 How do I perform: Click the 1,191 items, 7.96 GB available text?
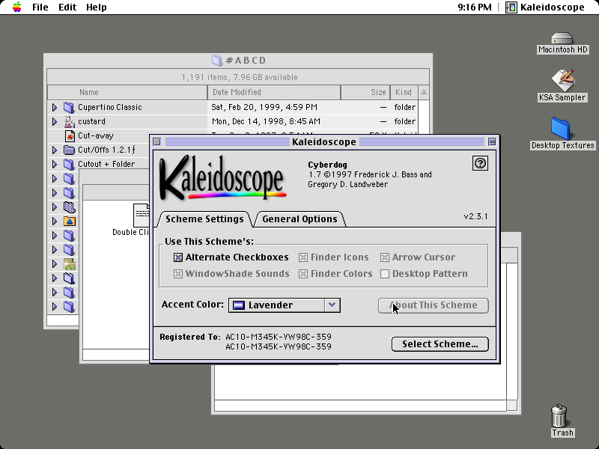click(x=240, y=77)
